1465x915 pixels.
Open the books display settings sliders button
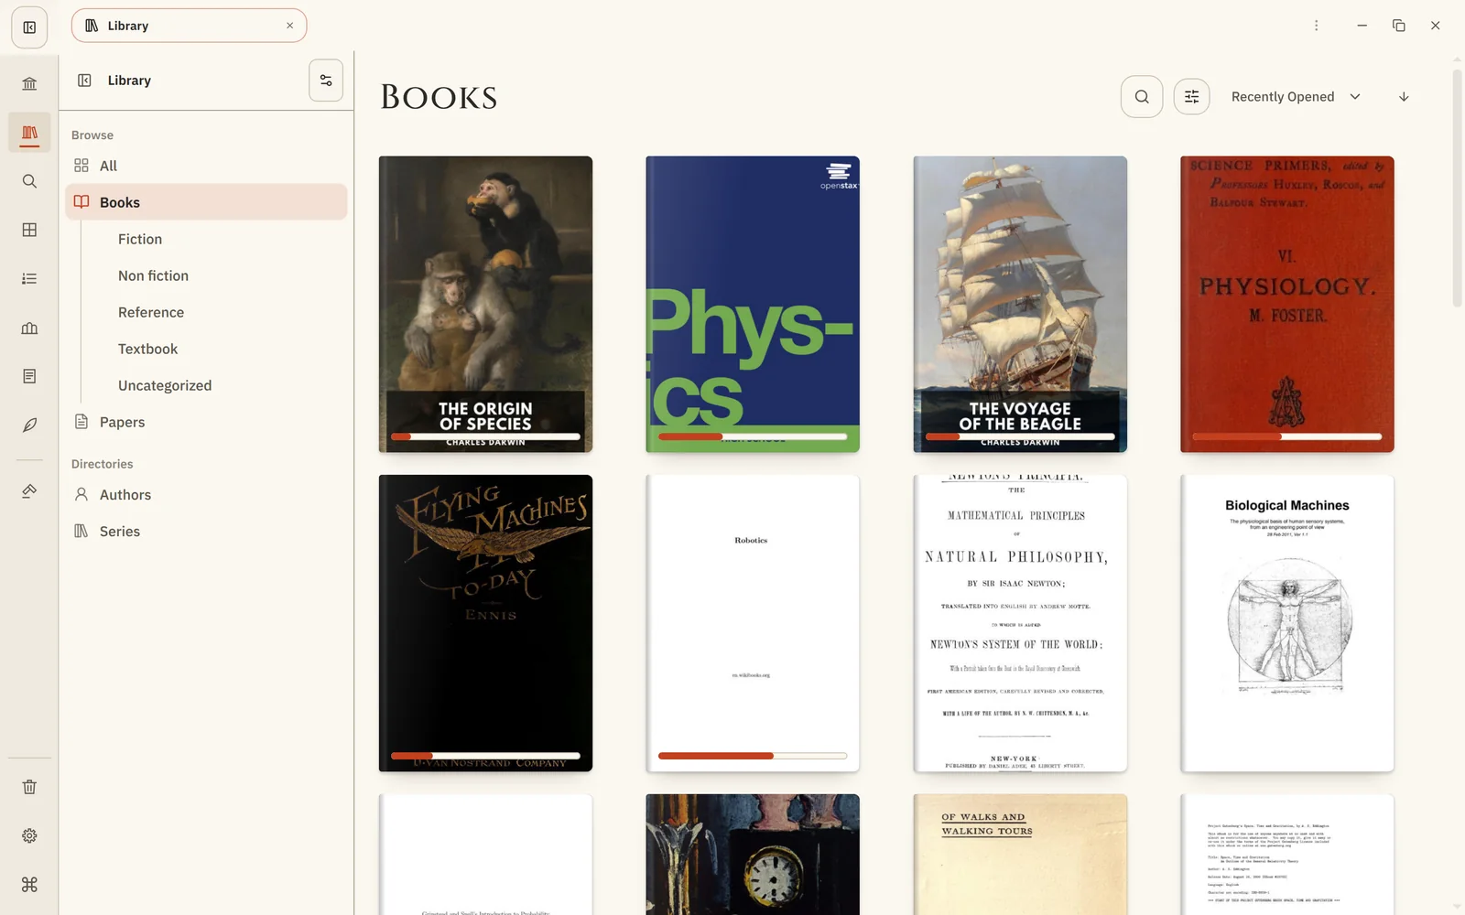click(x=1192, y=97)
